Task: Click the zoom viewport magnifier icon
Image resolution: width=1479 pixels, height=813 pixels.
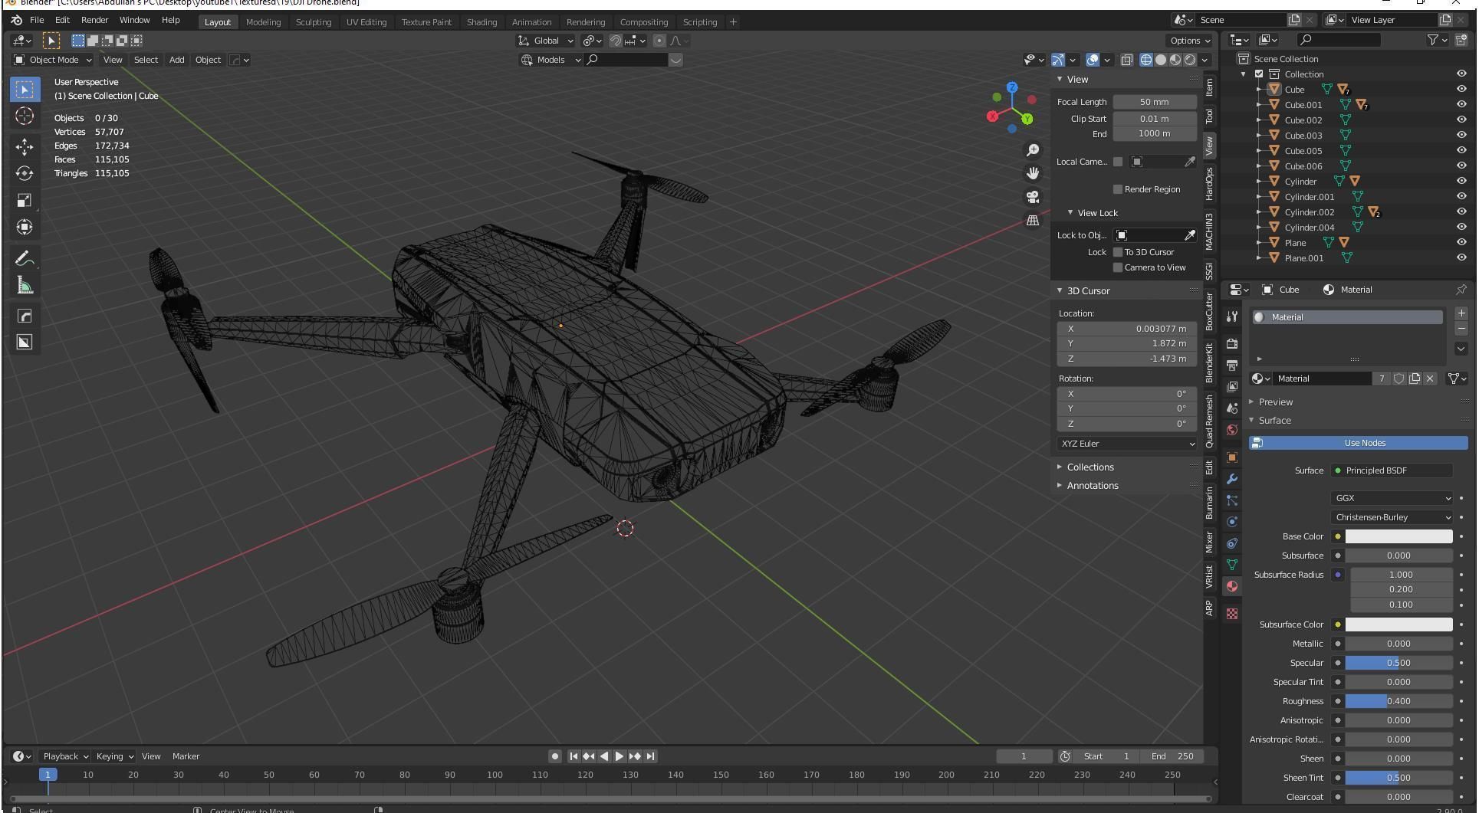Action: 1033,150
